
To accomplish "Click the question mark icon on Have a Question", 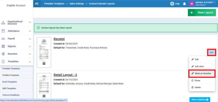I will (207, 100).
